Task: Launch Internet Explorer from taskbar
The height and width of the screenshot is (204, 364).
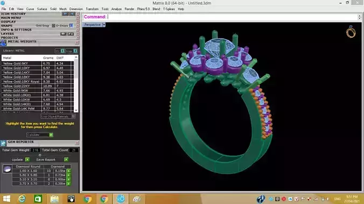Action: pyautogui.click(x=22, y=199)
